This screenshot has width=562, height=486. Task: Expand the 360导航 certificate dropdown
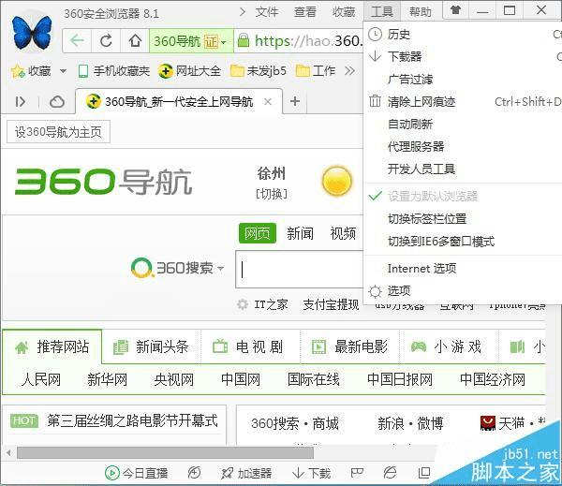(x=224, y=41)
